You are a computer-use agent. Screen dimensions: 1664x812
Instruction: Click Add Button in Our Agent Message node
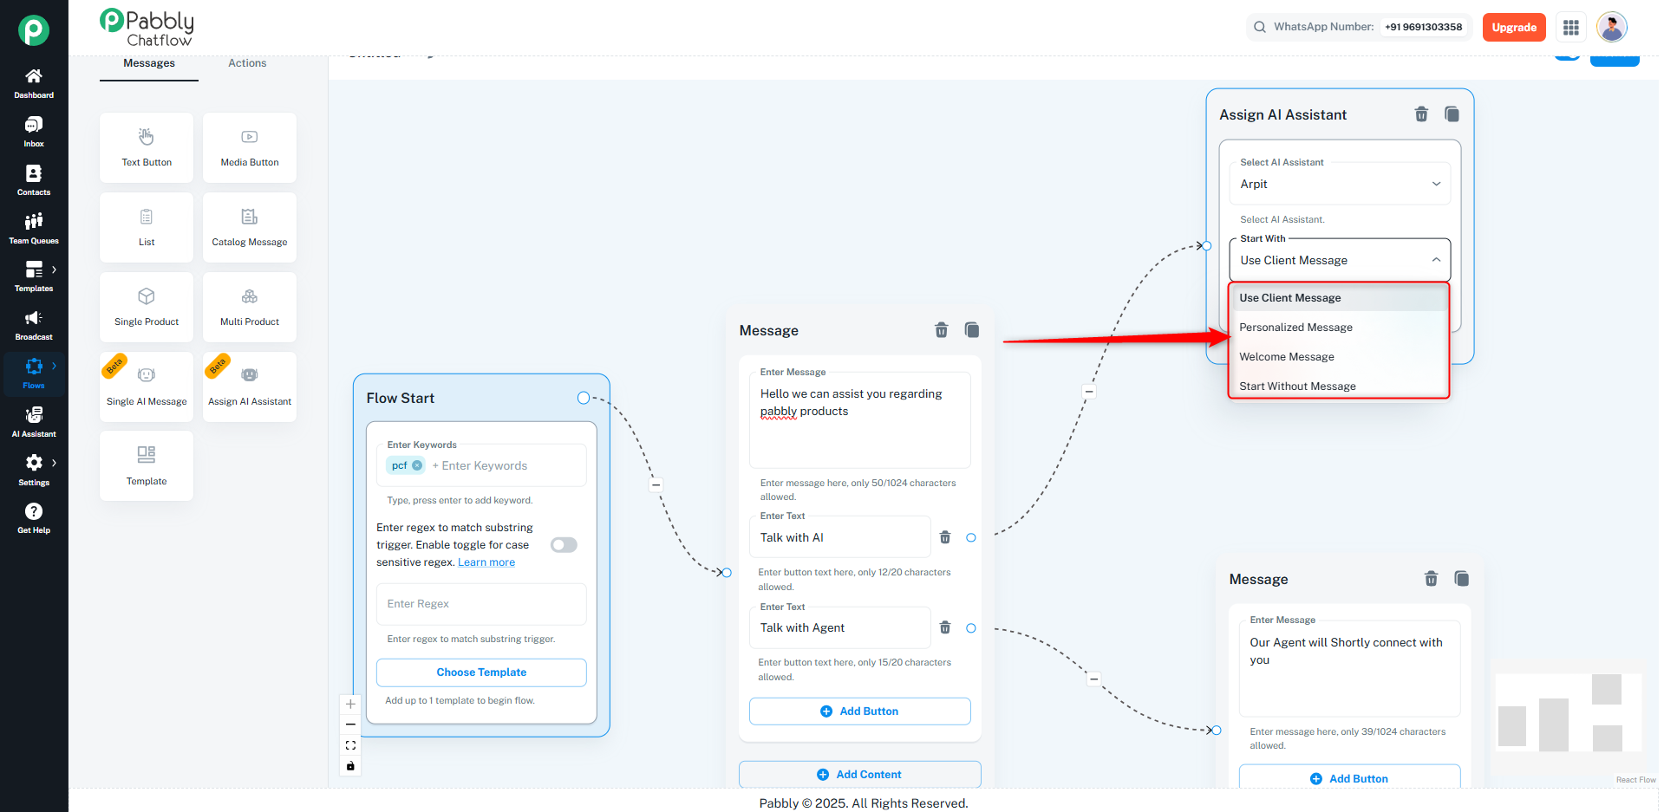1349,778
